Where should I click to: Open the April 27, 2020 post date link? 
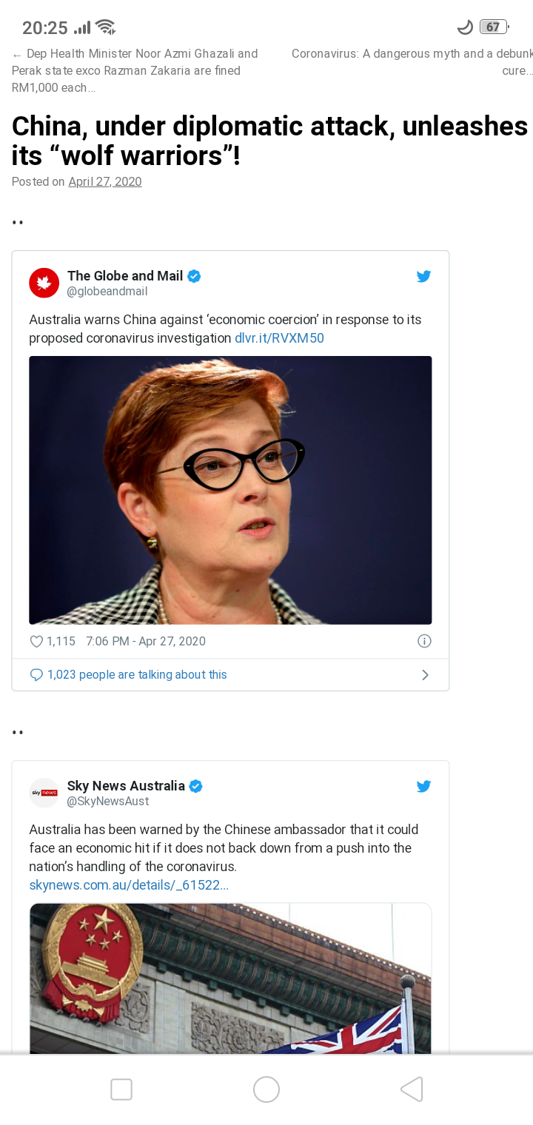[x=105, y=181]
